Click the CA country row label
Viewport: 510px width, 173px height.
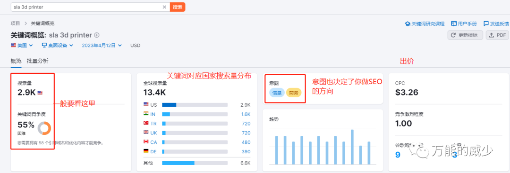(x=153, y=142)
